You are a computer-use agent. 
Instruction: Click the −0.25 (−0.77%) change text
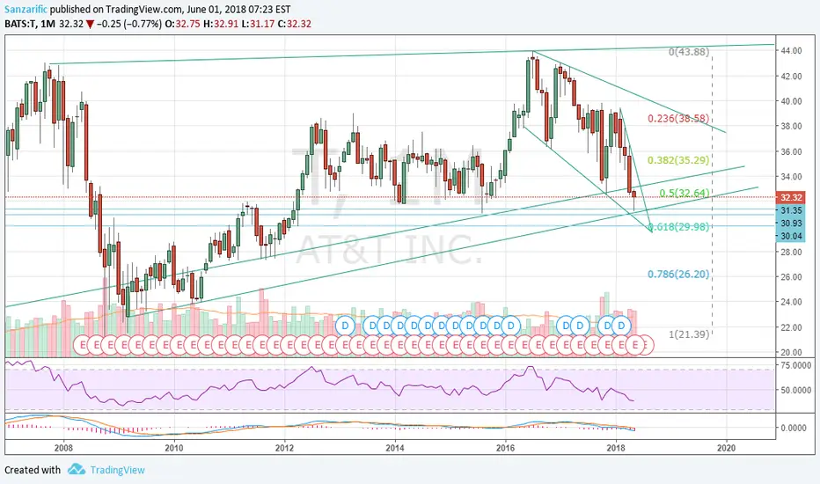[x=129, y=24]
